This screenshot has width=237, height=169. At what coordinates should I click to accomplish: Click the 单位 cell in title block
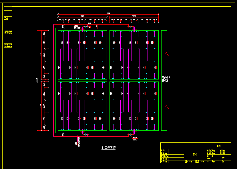click(x=219, y=146)
